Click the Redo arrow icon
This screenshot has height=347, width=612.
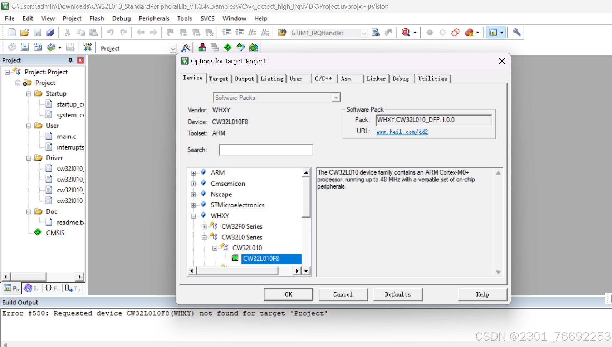coord(123,33)
